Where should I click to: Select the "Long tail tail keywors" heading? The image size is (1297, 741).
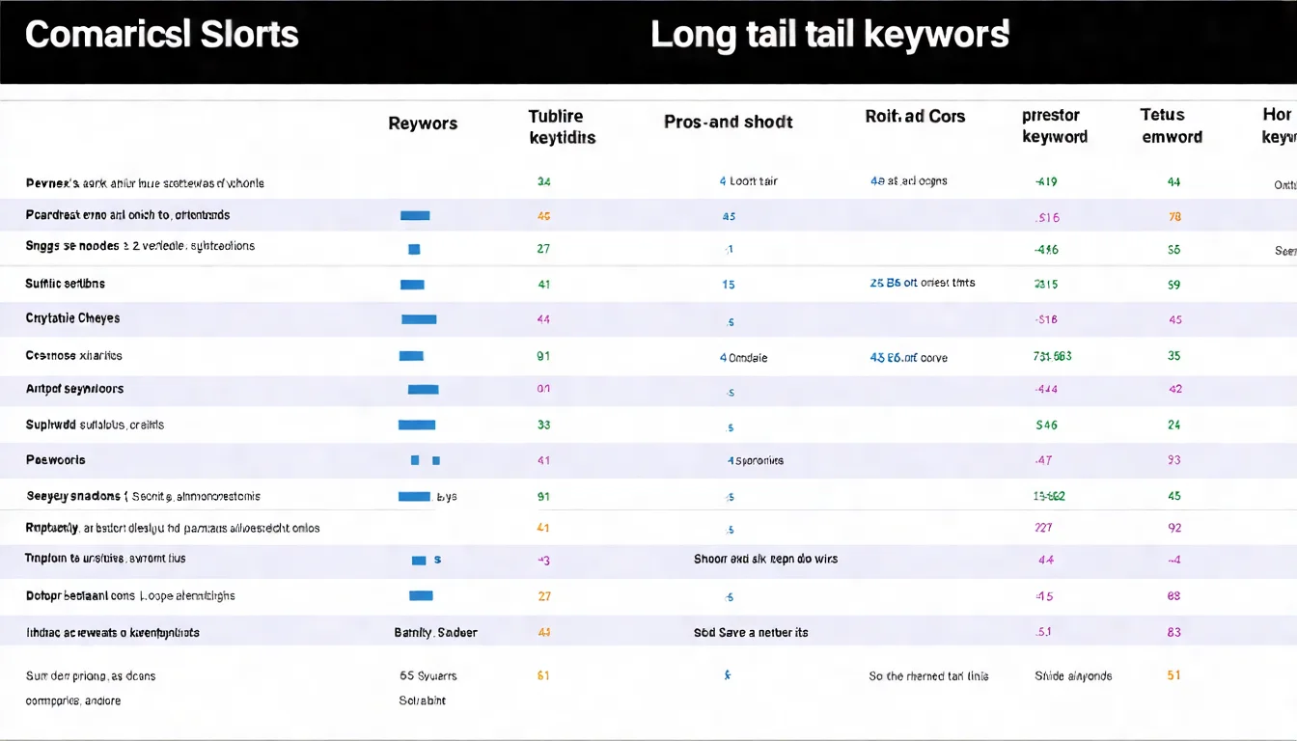click(829, 36)
